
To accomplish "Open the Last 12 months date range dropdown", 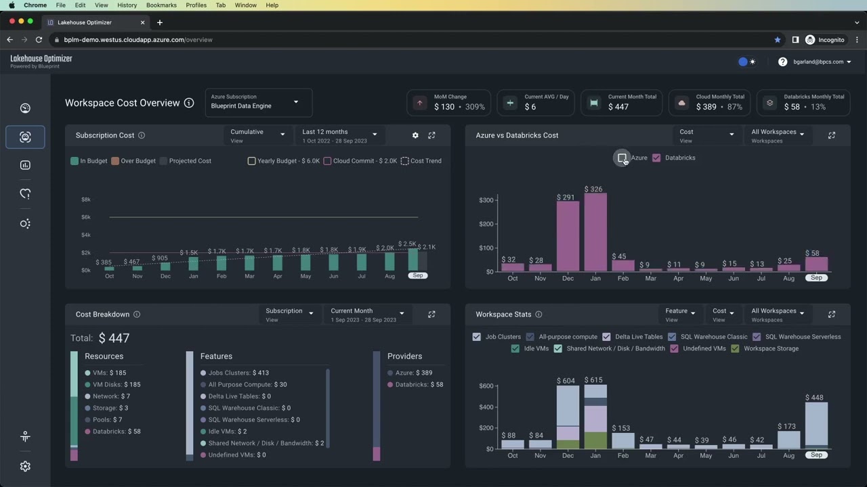I will coord(339,135).
